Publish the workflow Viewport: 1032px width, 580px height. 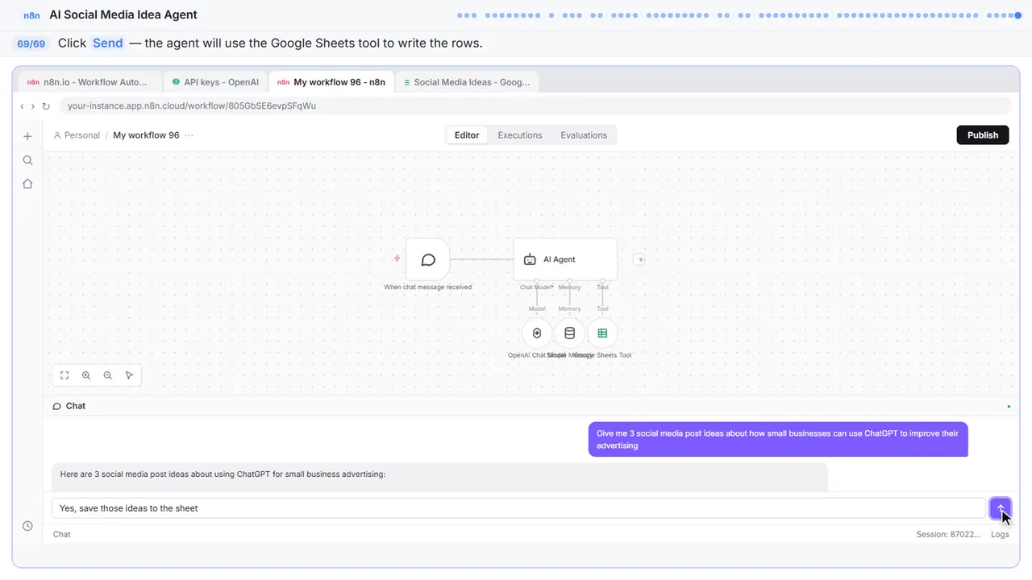(x=983, y=135)
